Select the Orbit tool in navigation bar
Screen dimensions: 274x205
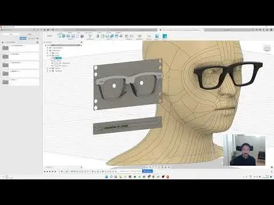click(147, 167)
